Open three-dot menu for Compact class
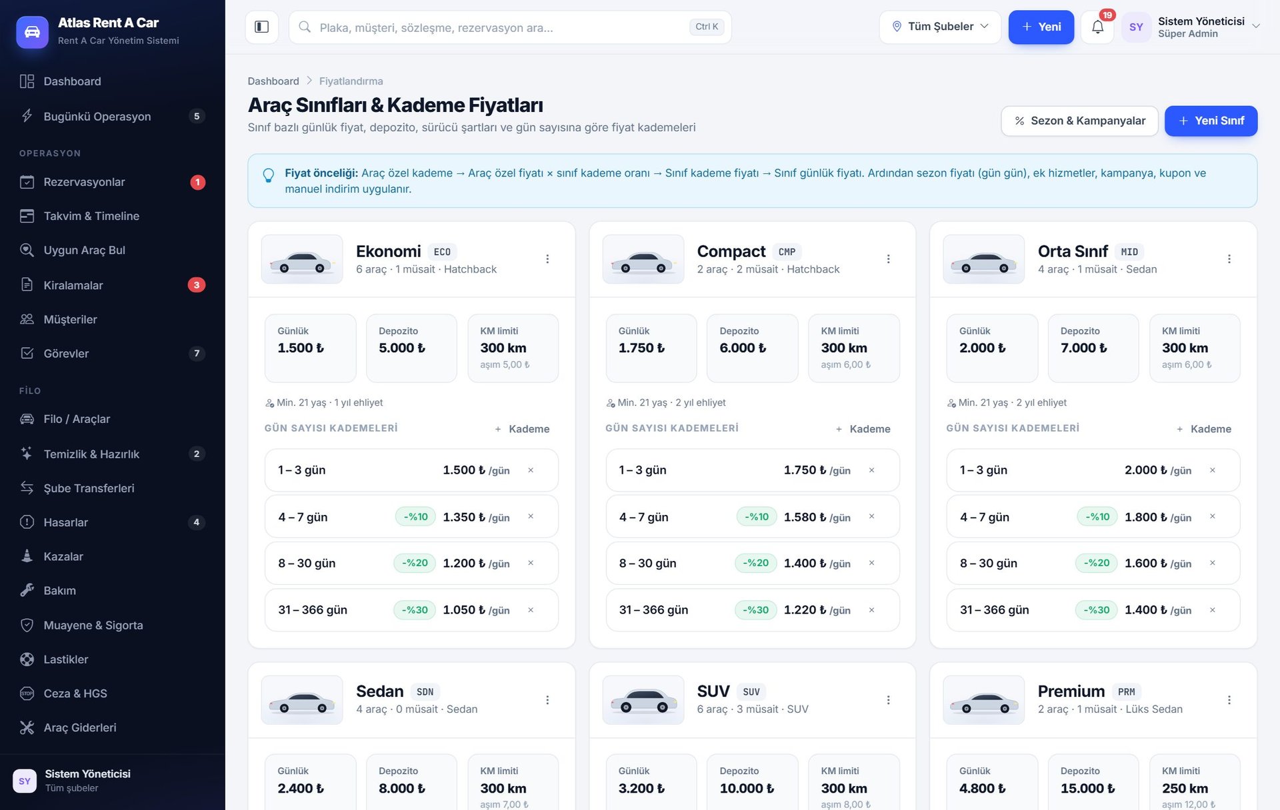This screenshot has height=810, width=1280. click(x=888, y=258)
